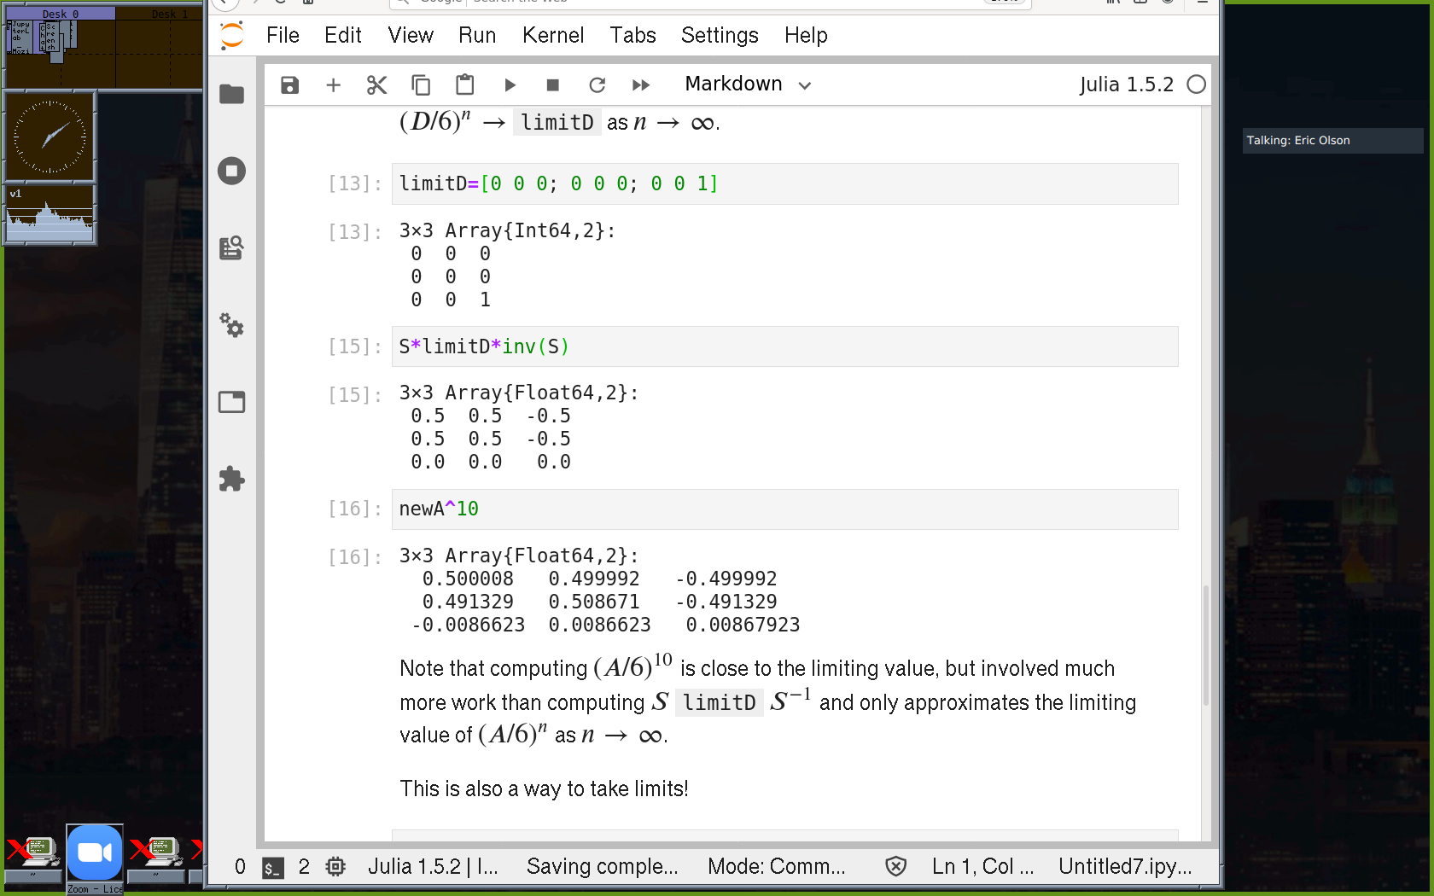
Task: Restart kernel and run all cells
Action: [x=640, y=84]
